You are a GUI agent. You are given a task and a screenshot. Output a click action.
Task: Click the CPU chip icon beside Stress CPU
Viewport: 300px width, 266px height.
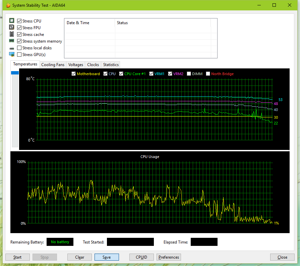coord(12,20)
